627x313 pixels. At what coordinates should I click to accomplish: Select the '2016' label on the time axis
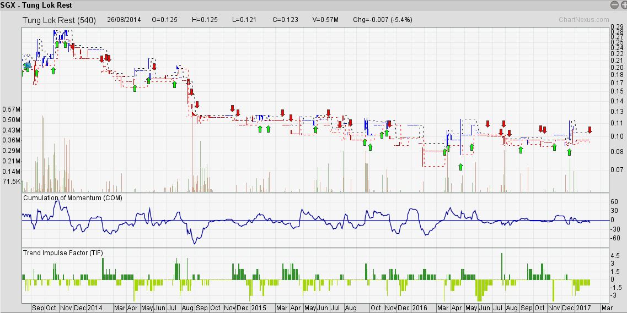[420, 308]
